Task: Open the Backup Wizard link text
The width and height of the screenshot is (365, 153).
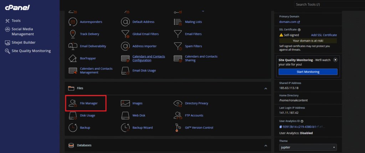Action: pyautogui.click(x=143, y=128)
